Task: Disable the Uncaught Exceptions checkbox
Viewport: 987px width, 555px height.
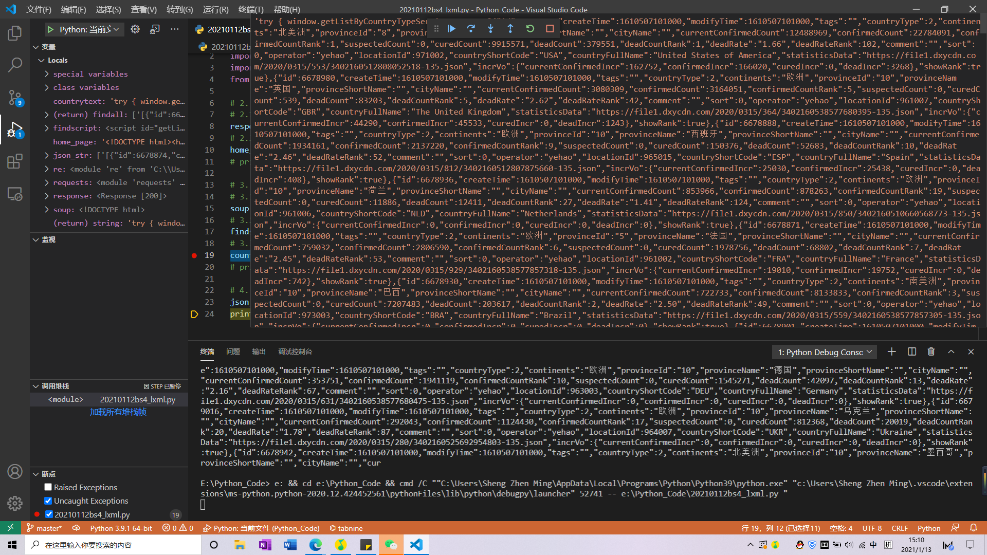Action: (x=48, y=501)
